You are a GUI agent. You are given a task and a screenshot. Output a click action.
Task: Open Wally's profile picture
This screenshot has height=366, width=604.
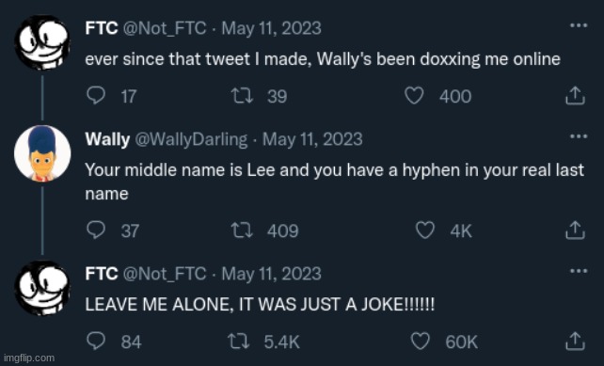tap(42, 153)
